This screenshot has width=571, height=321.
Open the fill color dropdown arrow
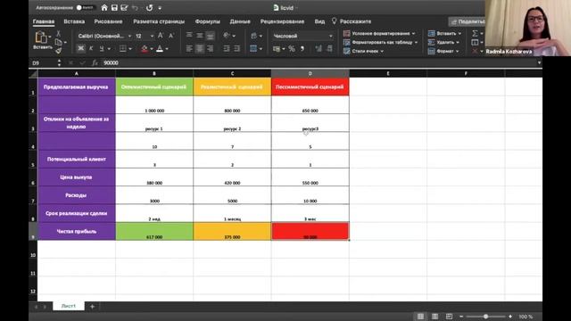coord(152,49)
